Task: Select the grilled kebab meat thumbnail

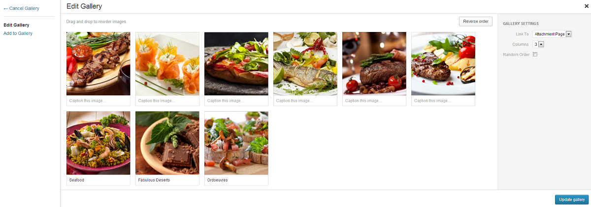Action: pos(98,64)
